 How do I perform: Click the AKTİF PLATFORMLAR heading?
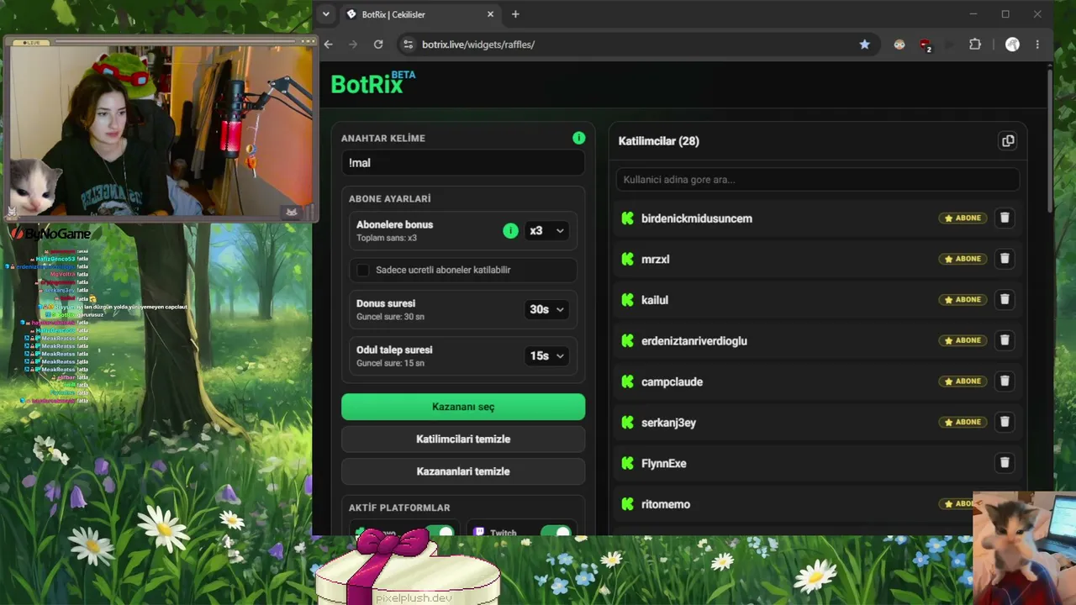pos(399,508)
